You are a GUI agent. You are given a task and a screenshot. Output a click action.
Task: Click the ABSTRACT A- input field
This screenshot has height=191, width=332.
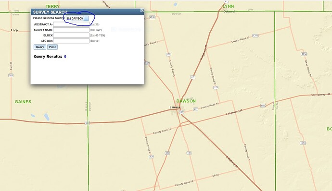click(x=71, y=24)
